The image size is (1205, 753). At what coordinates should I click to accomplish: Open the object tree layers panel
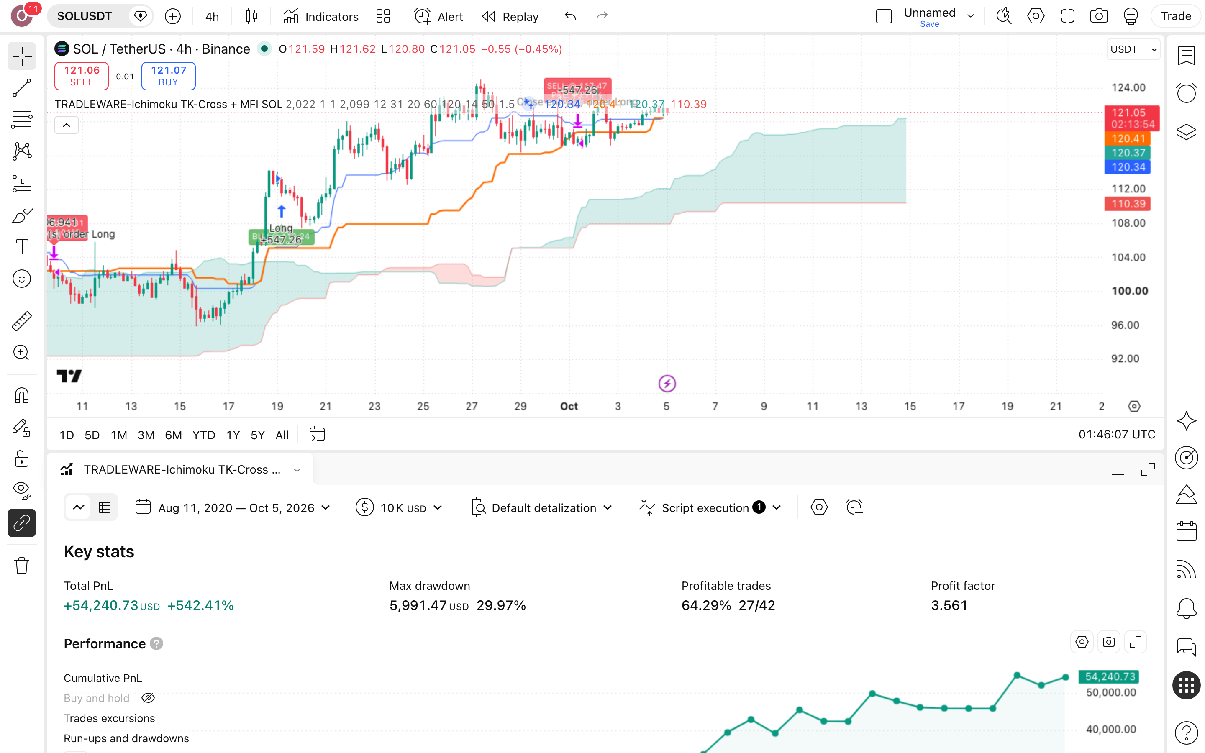point(1186,132)
